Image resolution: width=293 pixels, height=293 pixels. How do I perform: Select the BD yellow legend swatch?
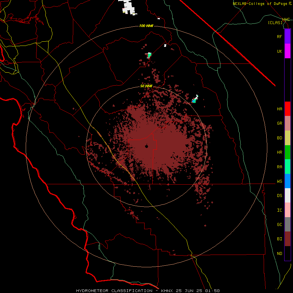click(287, 138)
